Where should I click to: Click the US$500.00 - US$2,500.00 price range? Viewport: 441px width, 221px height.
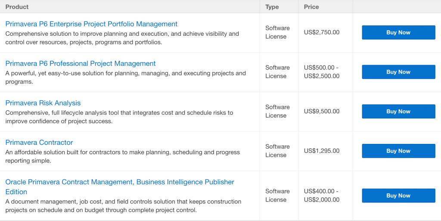[x=322, y=72]
